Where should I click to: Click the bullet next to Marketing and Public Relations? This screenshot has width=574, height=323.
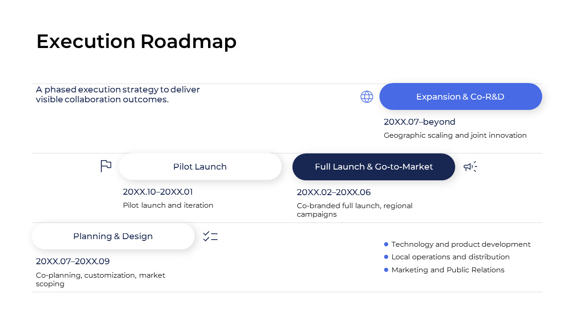point(386,270)
